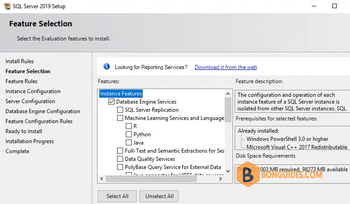Click the 'Disk Space Requirements' label
350x204 pixels.
[265, 156]
